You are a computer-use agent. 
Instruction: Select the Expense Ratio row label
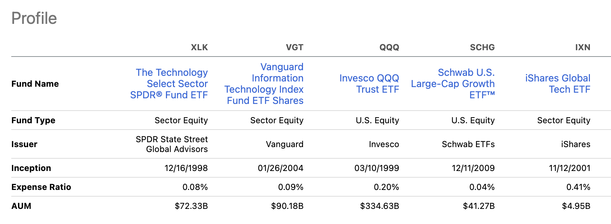[41, 187]
